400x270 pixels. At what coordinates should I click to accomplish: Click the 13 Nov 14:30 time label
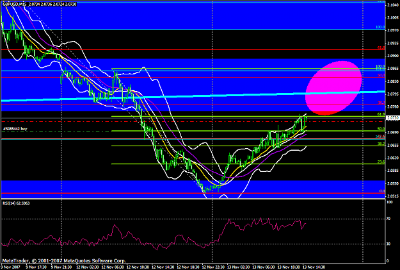pyautogui.click(x=314, y=267)
